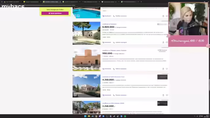This screenshot has height=118, width=210.
Task: Click the 2.250.000 € listing title link
Action: pos(113,103)
